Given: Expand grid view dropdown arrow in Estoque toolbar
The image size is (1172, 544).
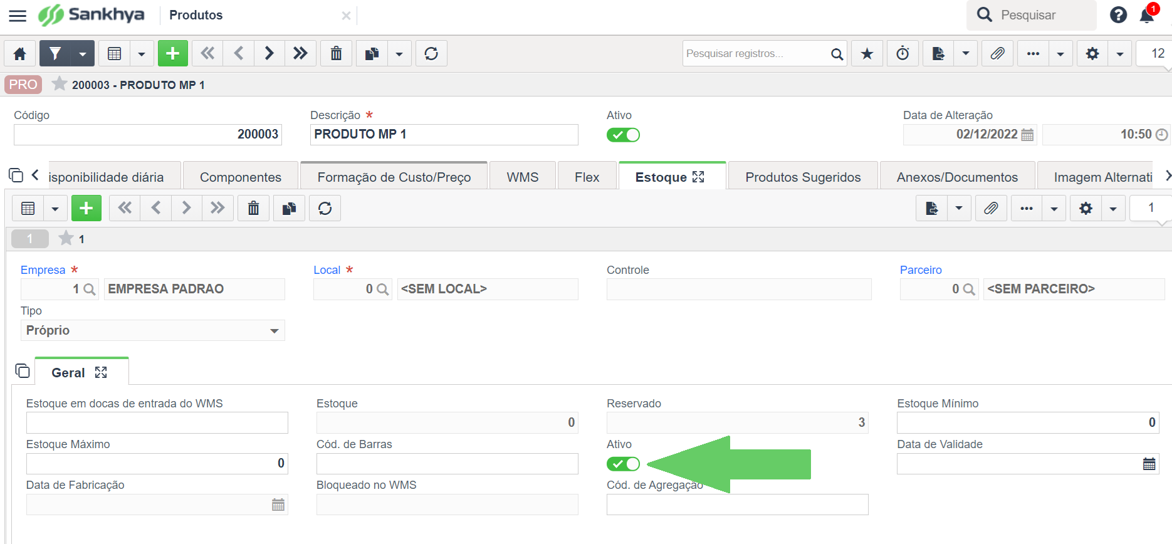Looking at the screenshot, I should click(55, 209).
